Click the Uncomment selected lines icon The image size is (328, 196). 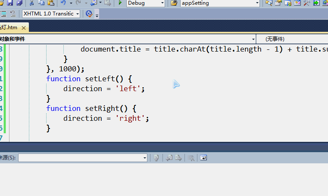pyautogui.click(x=13, y=14)
